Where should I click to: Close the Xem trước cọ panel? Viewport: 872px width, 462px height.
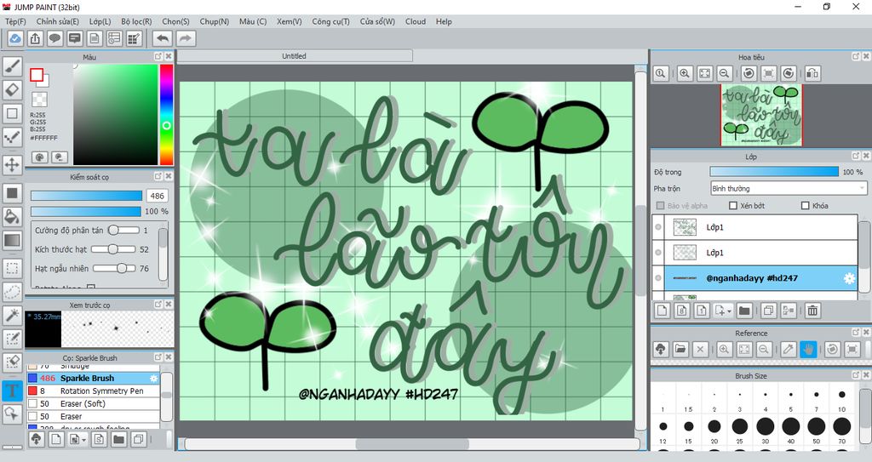tap(169, 305)
